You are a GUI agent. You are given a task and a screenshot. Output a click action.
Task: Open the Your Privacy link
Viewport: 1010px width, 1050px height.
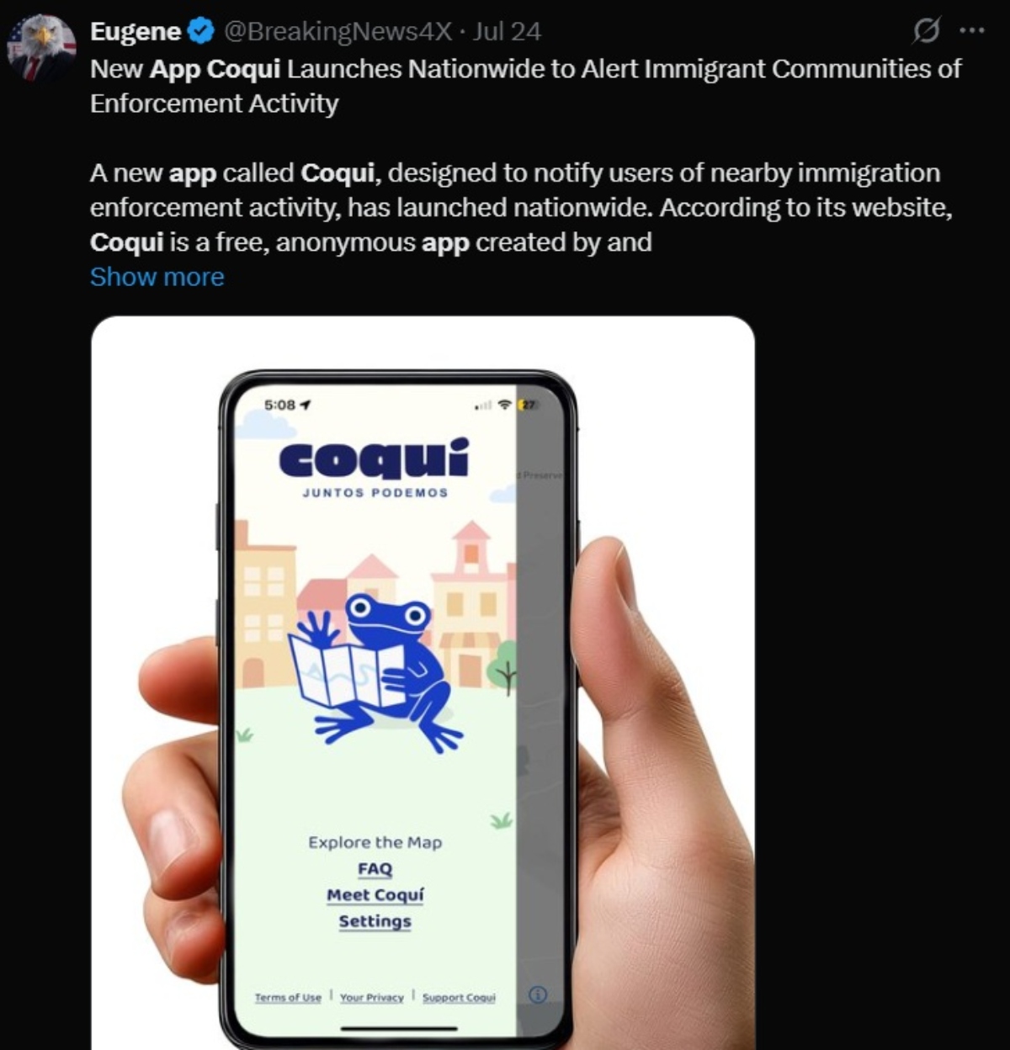(372, 997)
